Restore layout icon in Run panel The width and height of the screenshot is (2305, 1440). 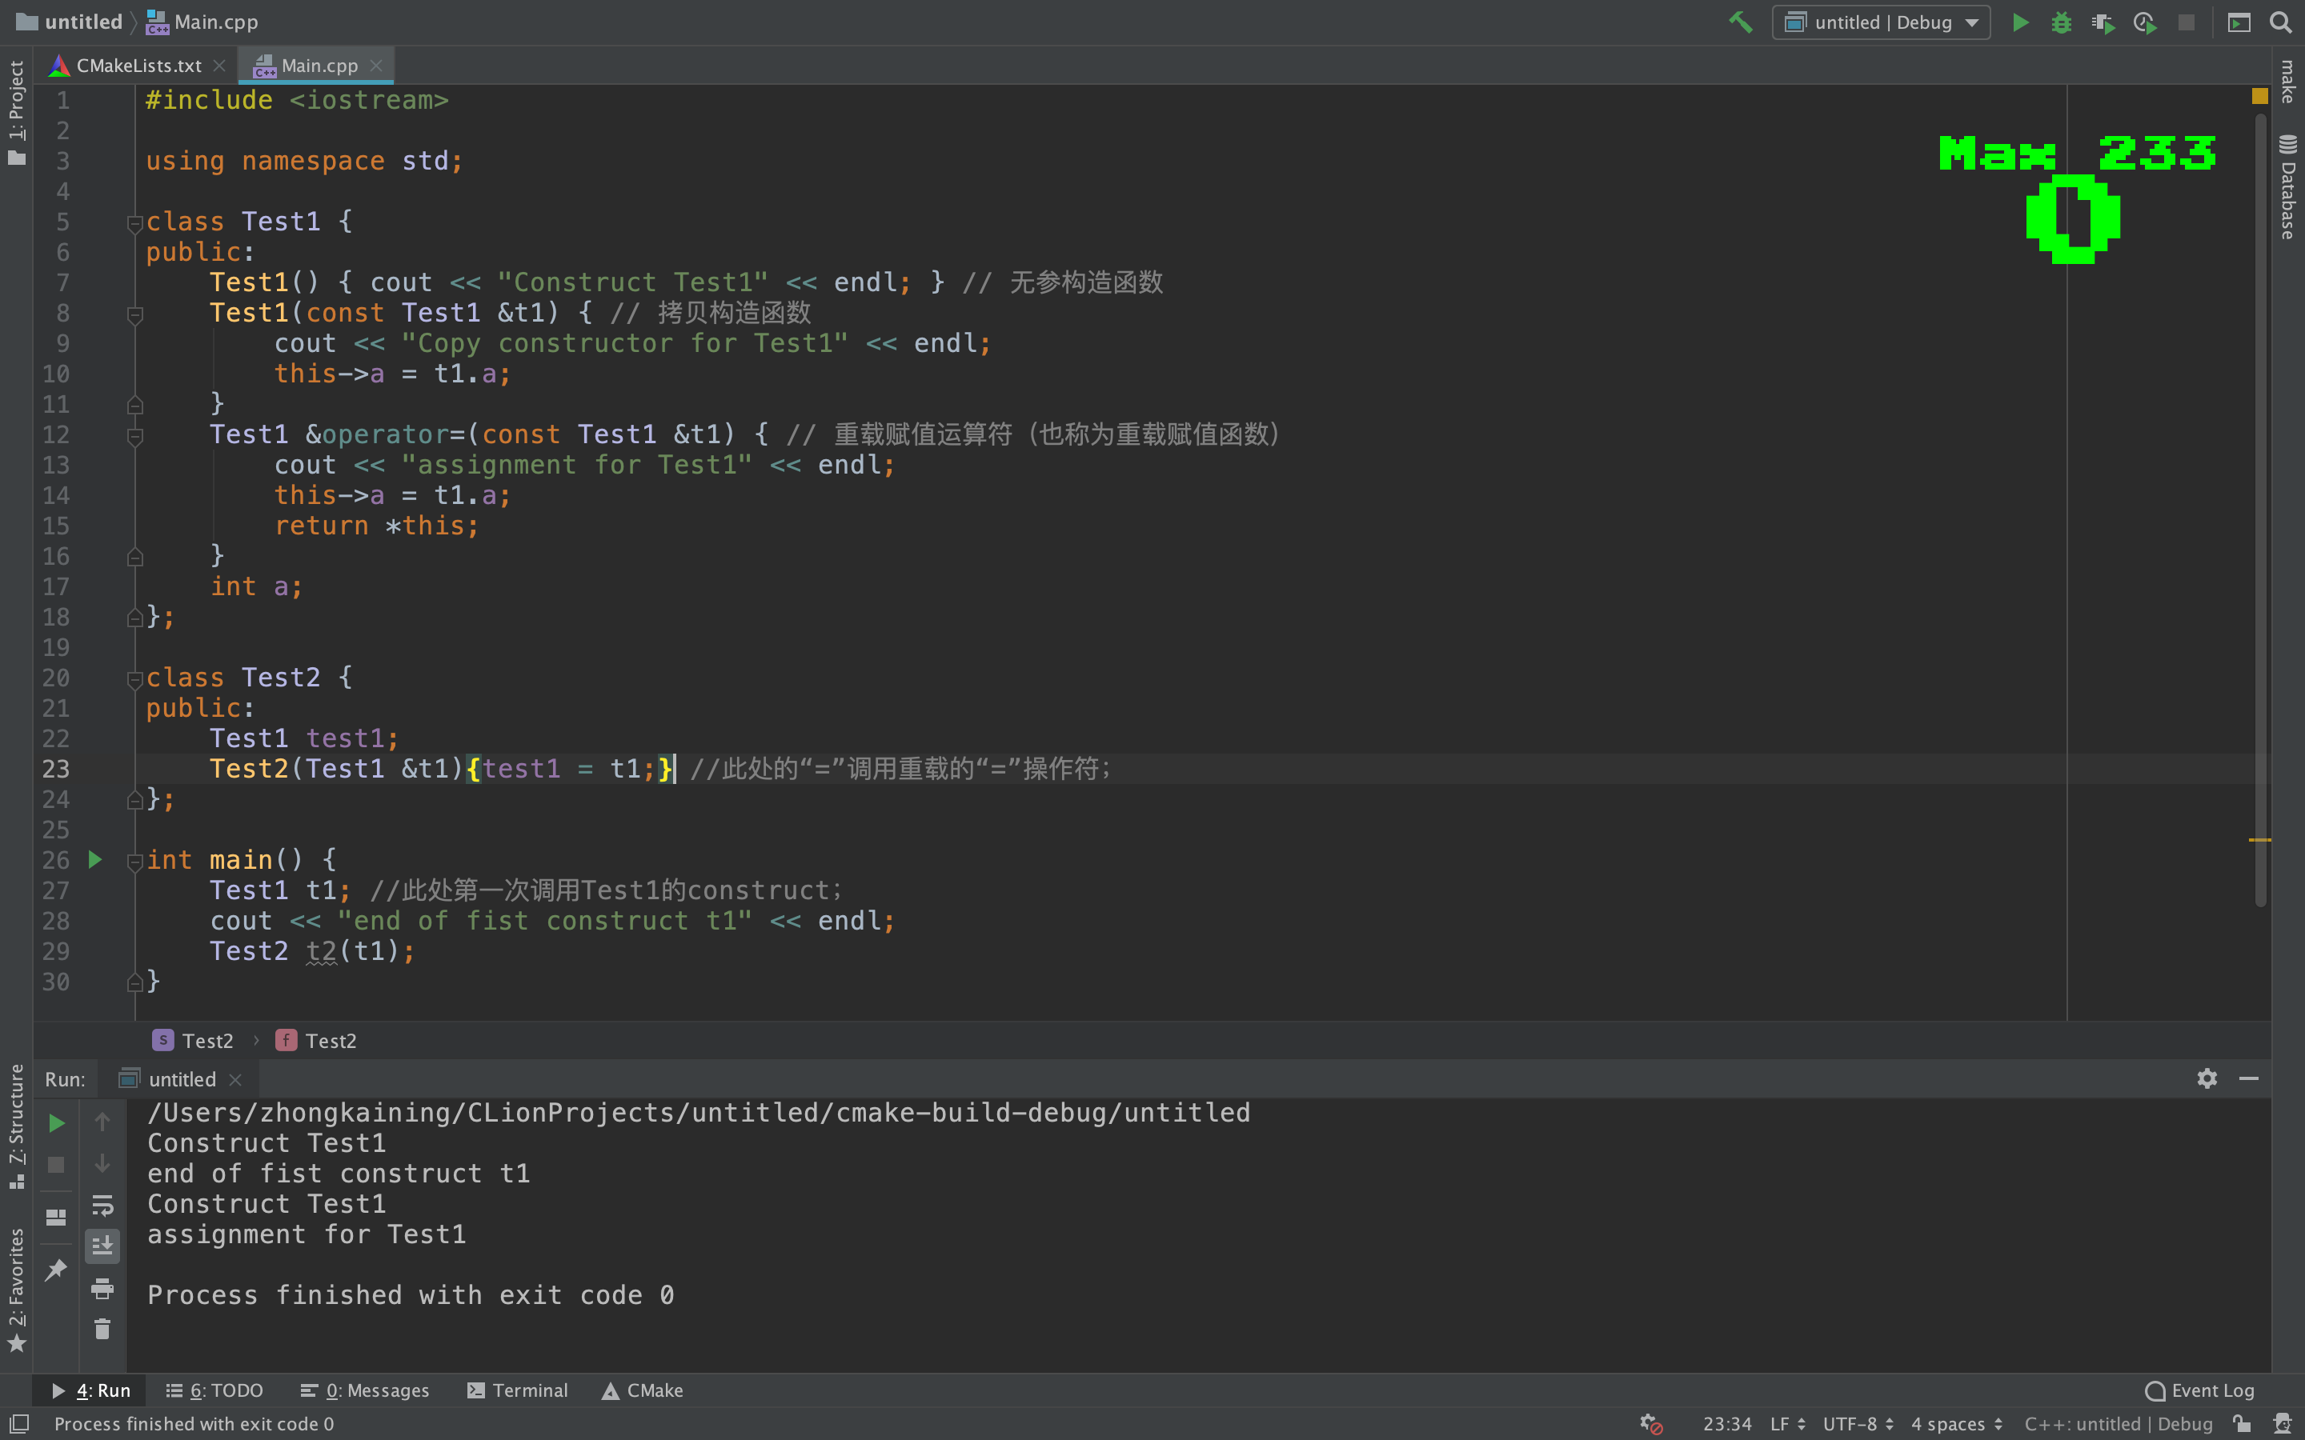tap(56, 1218)
